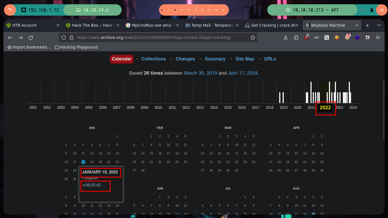Switch to the Get Cracking crack.sh tab
Screen dimensions: 388x218
(x=272, y=25)
